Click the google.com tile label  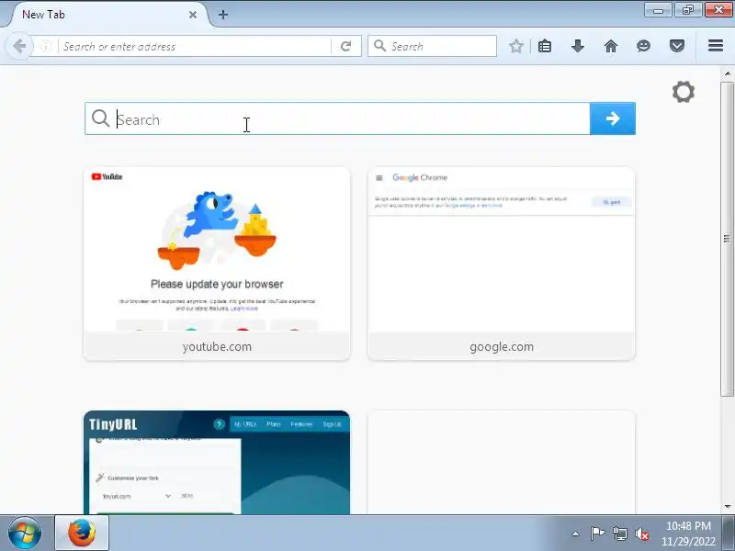pos(502,347)
